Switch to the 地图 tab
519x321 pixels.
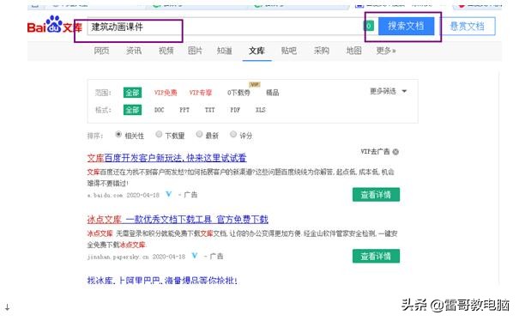coord(353,51)
